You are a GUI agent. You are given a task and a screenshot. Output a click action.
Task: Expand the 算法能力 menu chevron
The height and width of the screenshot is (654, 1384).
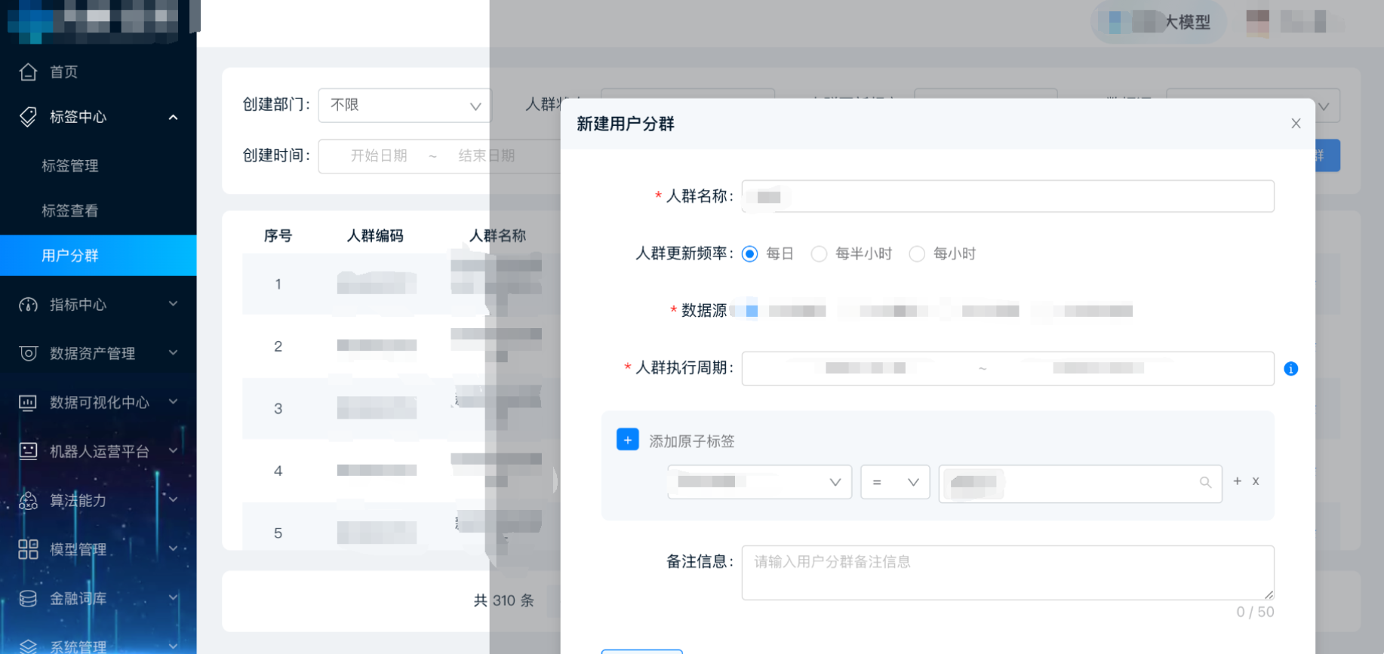[x=174, y=499]
